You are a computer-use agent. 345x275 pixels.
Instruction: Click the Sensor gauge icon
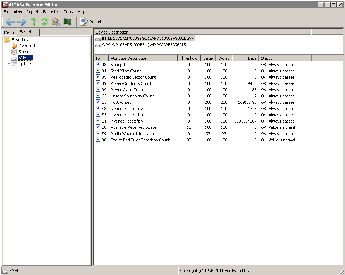tap(14, 52)
